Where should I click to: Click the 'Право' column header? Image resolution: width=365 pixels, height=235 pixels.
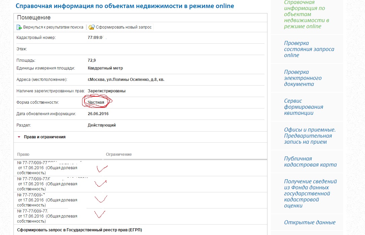coord(23,154)
